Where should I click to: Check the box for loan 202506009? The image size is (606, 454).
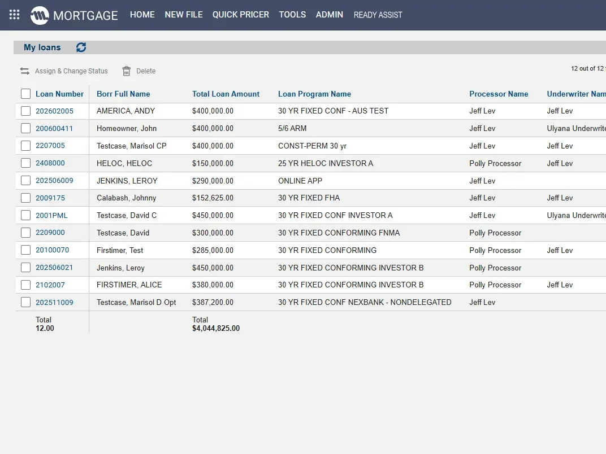(x=25, y=181)
